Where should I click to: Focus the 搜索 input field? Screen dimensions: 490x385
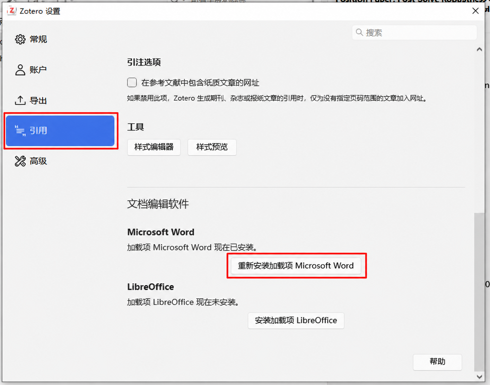(x=414, y=33)
